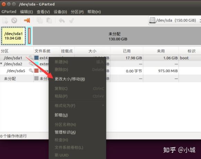Screen dimensions: 201x159
Task: Collapse the /dev/sda2 extended partition tree
Action: pyautogui.click(x=1, y=64)
